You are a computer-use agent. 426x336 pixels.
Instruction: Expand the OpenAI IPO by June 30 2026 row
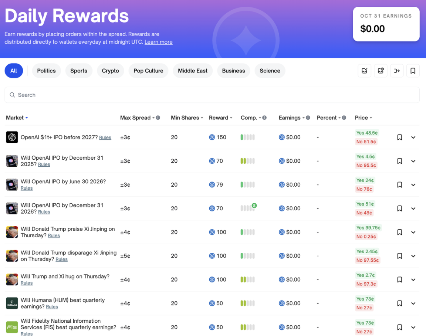(x=413, y=185)
